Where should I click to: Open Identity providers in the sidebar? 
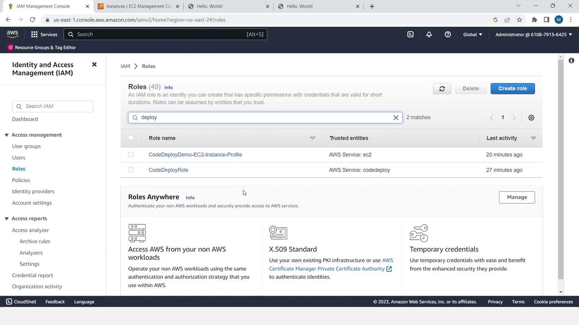(33, 191)
